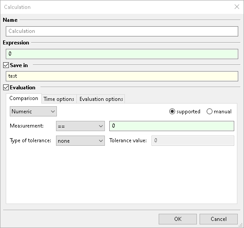The height and width of the screenshot is (228, 244).
Task: Open the Measurement operator dropdown
Action: [80, 126]
